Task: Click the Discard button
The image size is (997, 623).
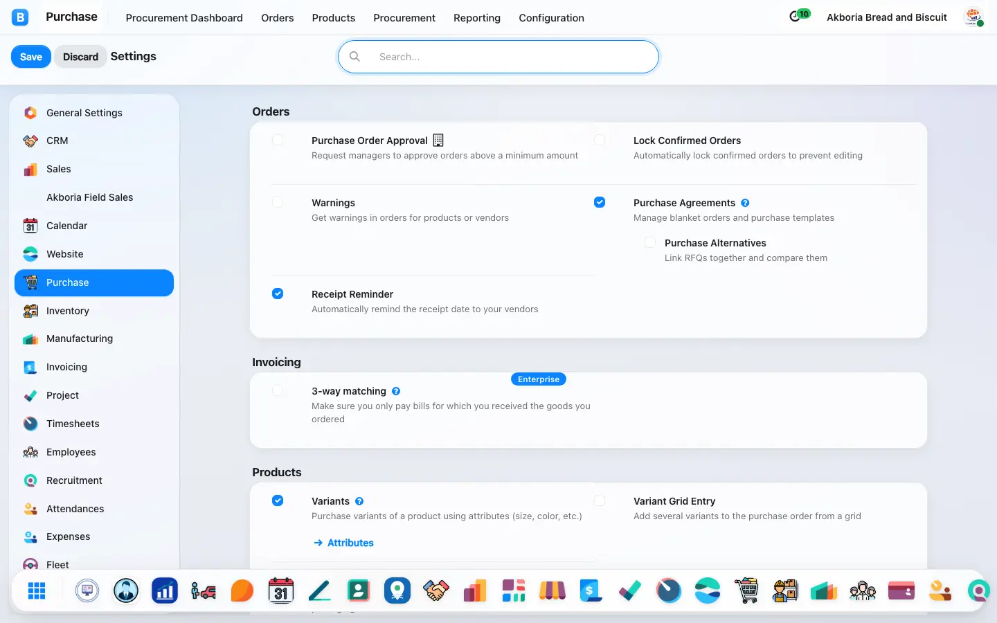Action: 81,57
